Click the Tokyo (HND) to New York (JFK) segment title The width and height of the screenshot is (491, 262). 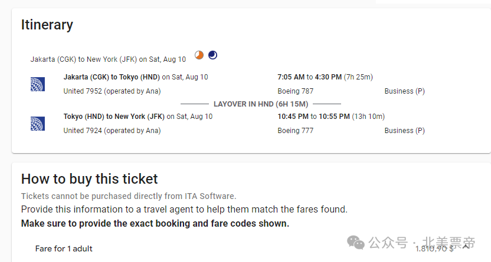(x=114, y=117)
